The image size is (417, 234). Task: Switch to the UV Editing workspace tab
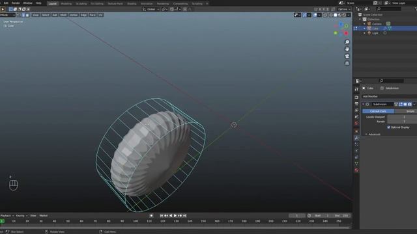coord(97,4)
